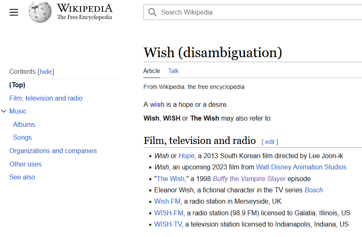Jump to Music section in contents

click(18, 111)
